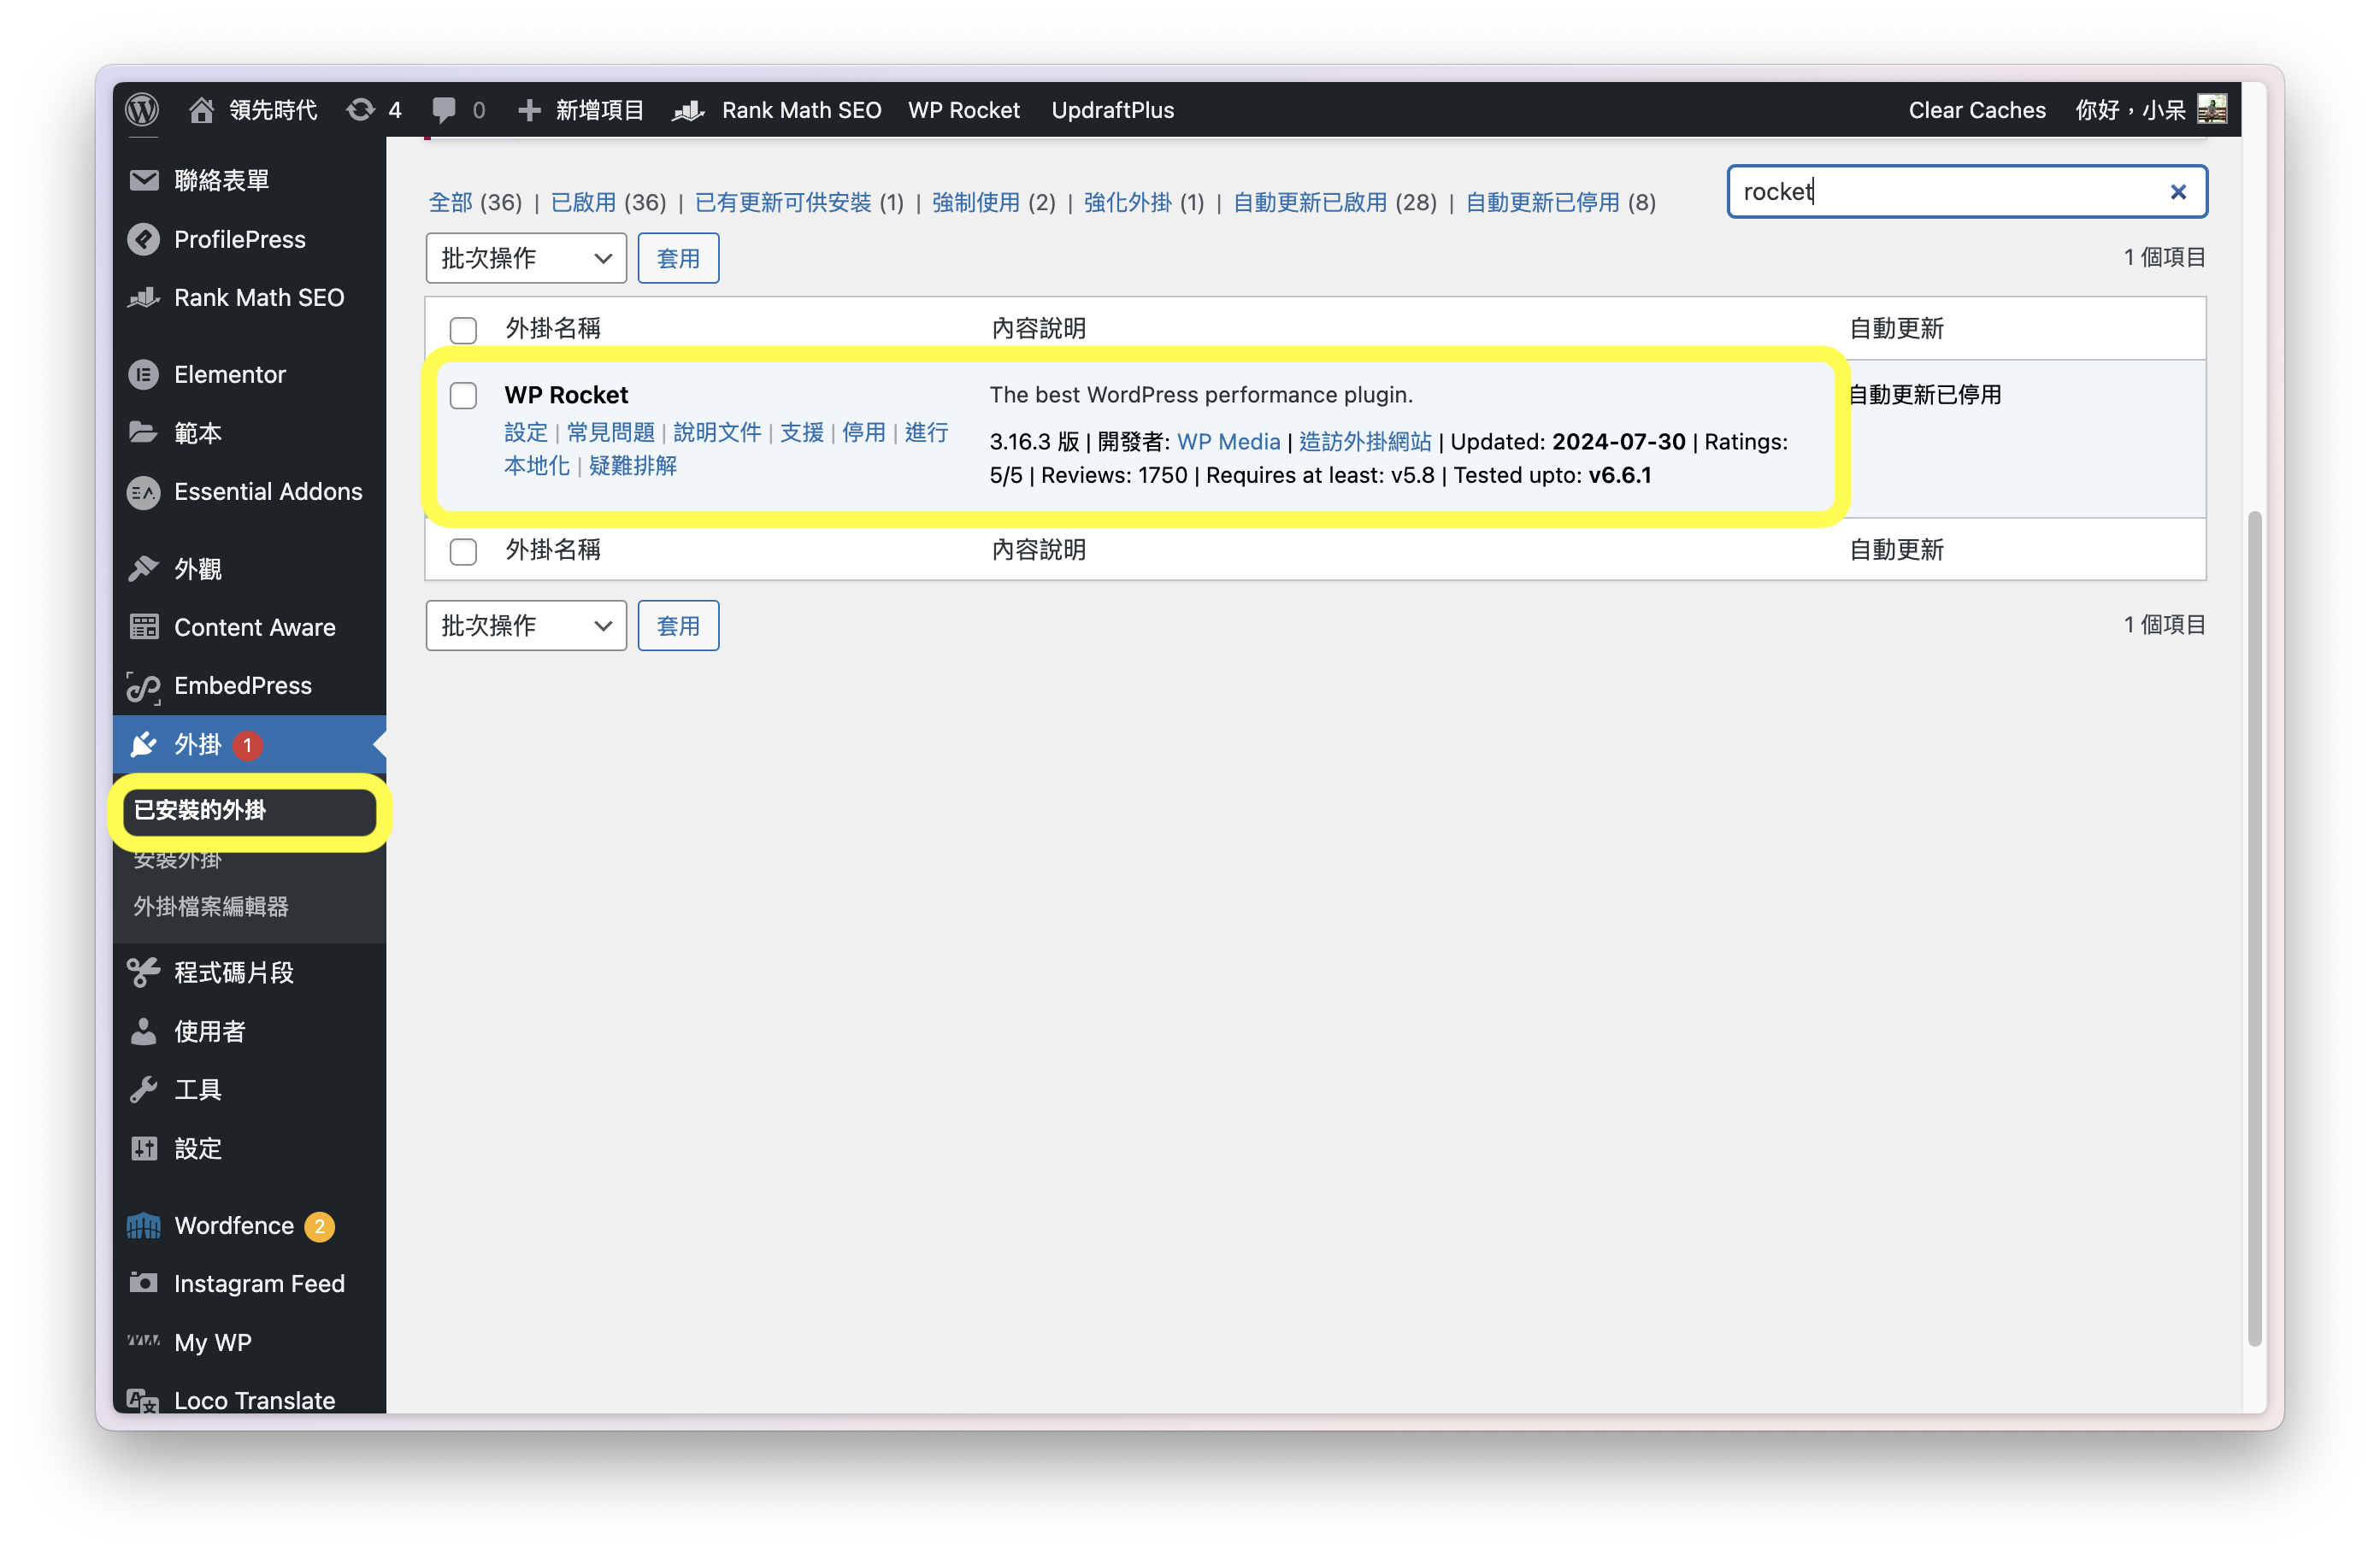
Task: Filter by 自動更新已停用
Action: coord(1542,202)
